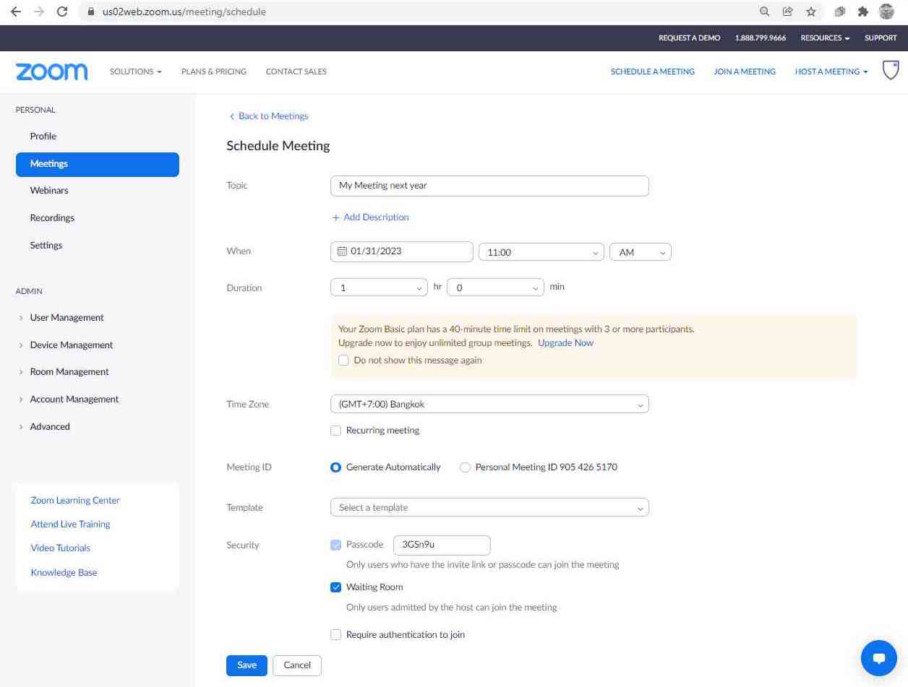This screenshot has height=687, width=908.
Task: Go to Recordings in sidebar
Action: tap(52, 218)
